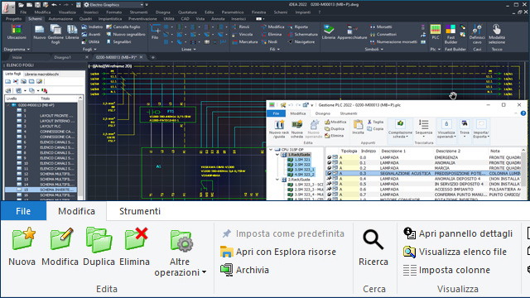Click Nuovo rack/guida in Gestione PLC

pos(279,129)
